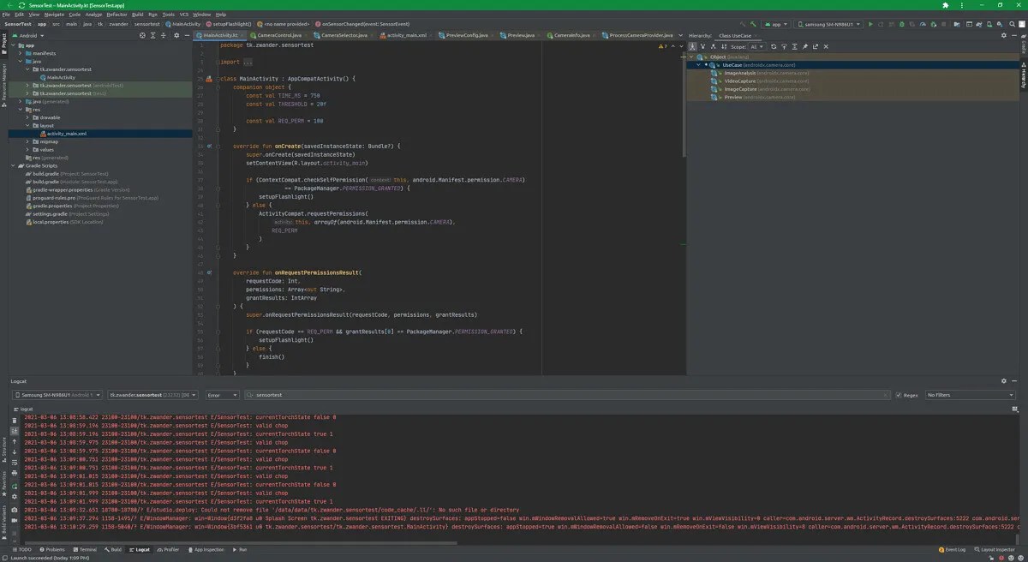The width and height of the screenshot is (1028, 562).
Task: Run the app with green play button
Action: coord(870,24)
